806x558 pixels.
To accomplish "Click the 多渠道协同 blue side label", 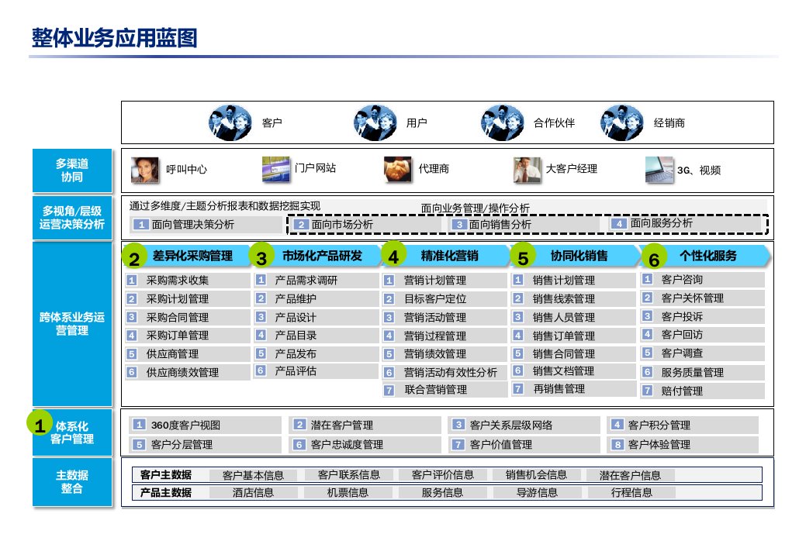I will 72,170.
